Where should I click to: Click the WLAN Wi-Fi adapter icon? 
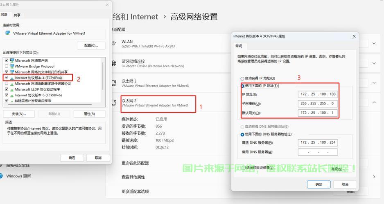tap(113, 44)
